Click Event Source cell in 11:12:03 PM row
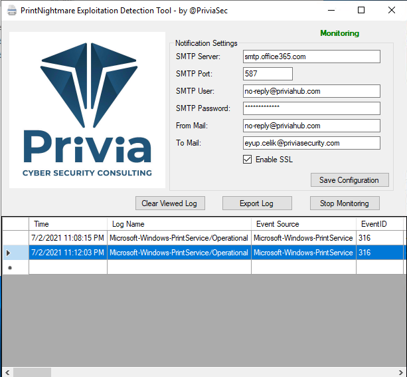Image resolution: width=407 pixels, height=377 pixels. [303, 253]
